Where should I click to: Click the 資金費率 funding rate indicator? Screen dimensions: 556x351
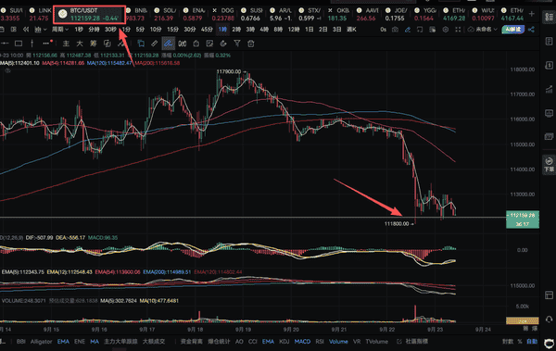[192, 342]
